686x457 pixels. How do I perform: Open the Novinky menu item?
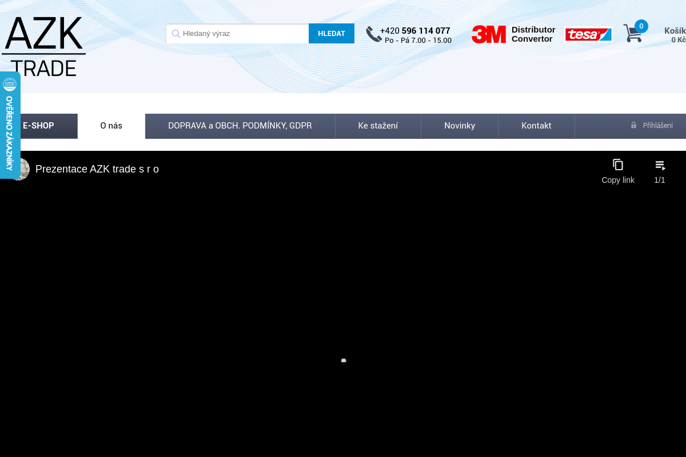tap(460, 126)
